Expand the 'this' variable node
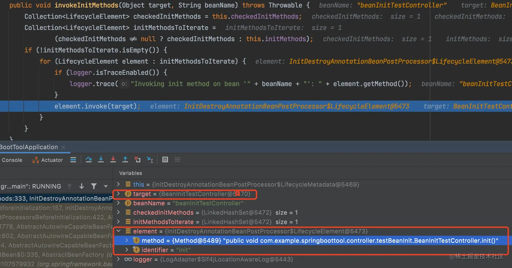Viewport: 512px width, 268px height. pyautogui.click(x=118, y=184)
